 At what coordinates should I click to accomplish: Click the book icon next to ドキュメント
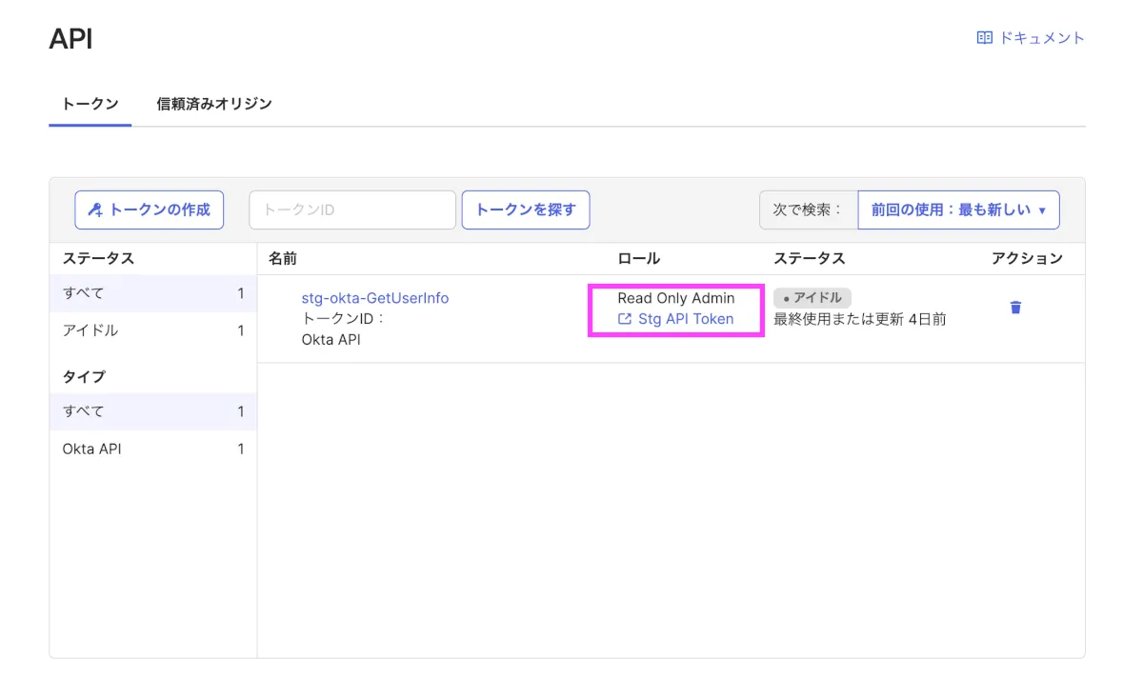click(x=985, y=38)
